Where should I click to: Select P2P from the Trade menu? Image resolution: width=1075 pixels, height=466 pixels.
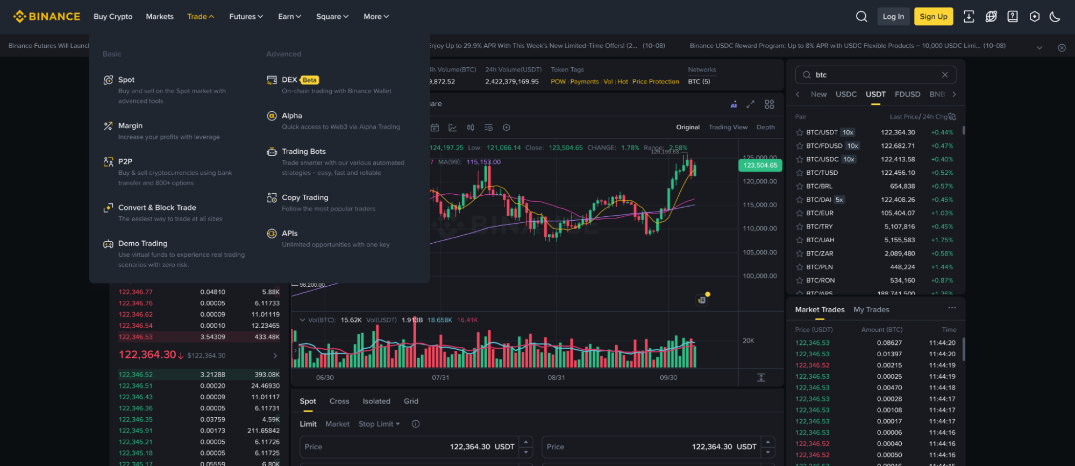pyautogui.click(x=125, y=161)
